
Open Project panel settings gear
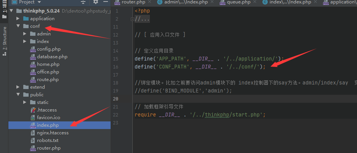tap(96, 2)
